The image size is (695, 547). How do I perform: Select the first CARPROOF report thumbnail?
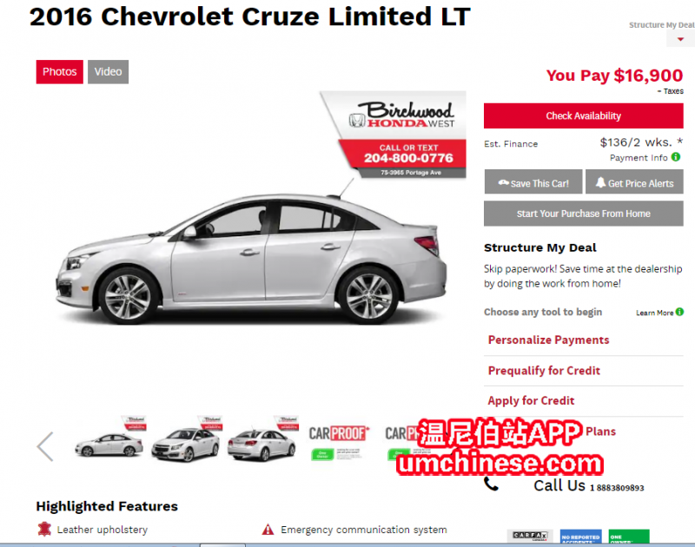(339, 443)
